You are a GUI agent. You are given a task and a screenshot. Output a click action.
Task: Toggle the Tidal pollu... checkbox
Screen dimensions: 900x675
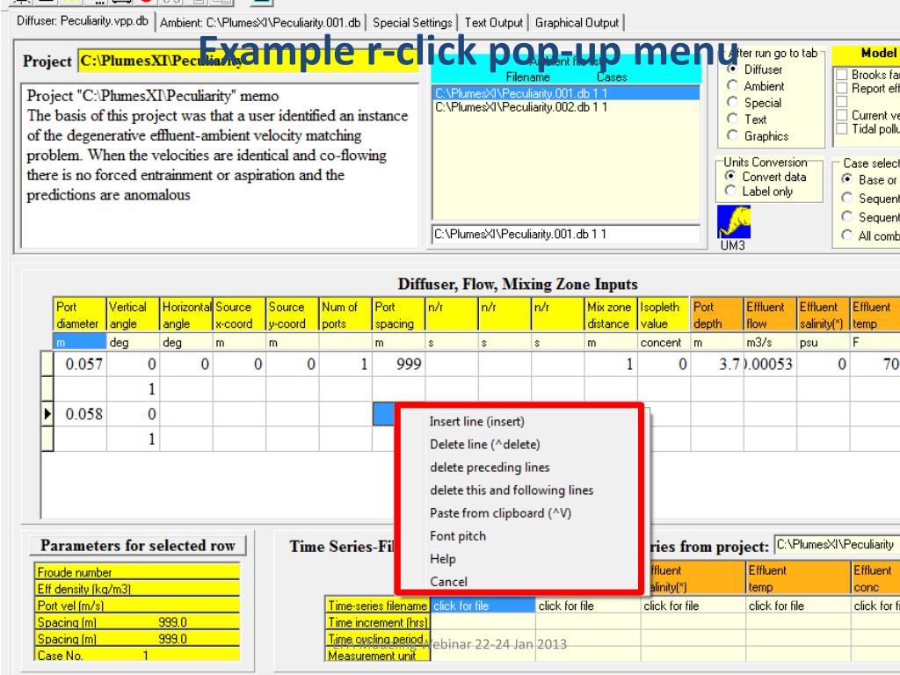tap(842, 128)
